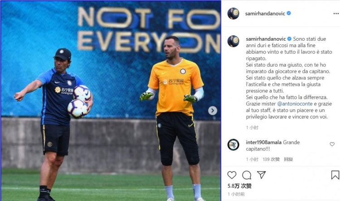The image size is (340, 201).
Task: Like the post with heart icon
Action: pos(232,175)
